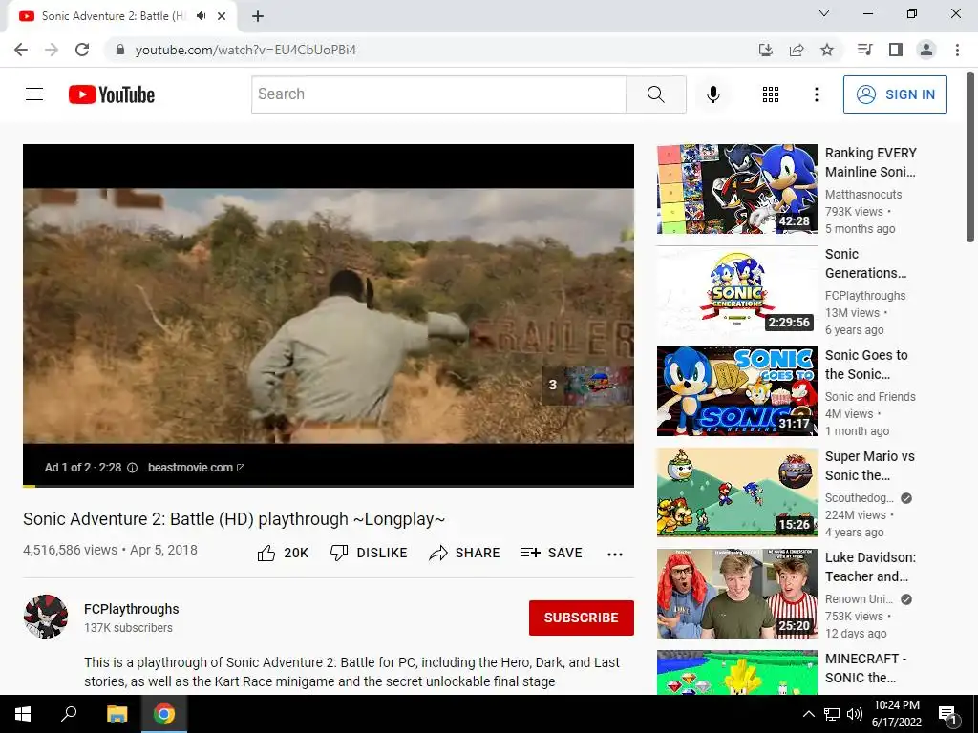Dislike the Sonic Adventure 2 video
This screenshot has height=733, width=978.
(x=369, y=553)
